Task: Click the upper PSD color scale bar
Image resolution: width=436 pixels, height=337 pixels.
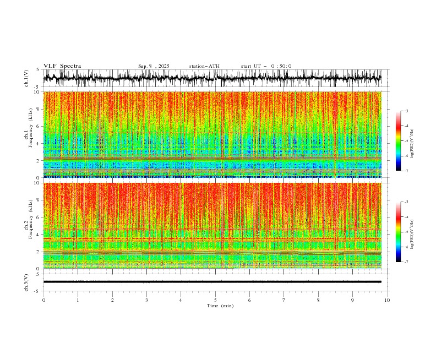Action: [x=398, y=141]
